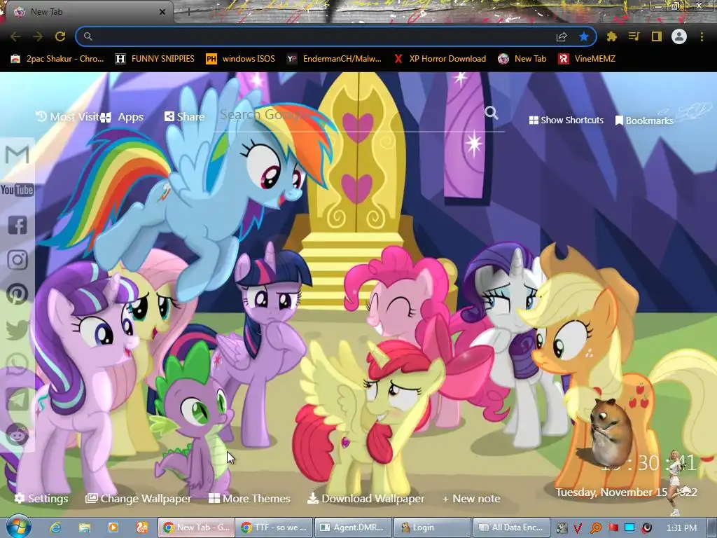Open Gmail from the left sidebar
The height and width of the screenshot is (538, 717).
tap(18, 155)
